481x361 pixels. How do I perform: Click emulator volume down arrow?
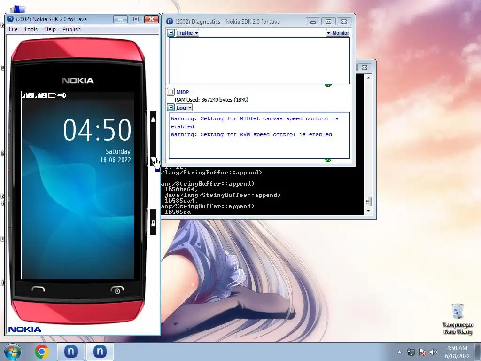[x=153, y=160]
